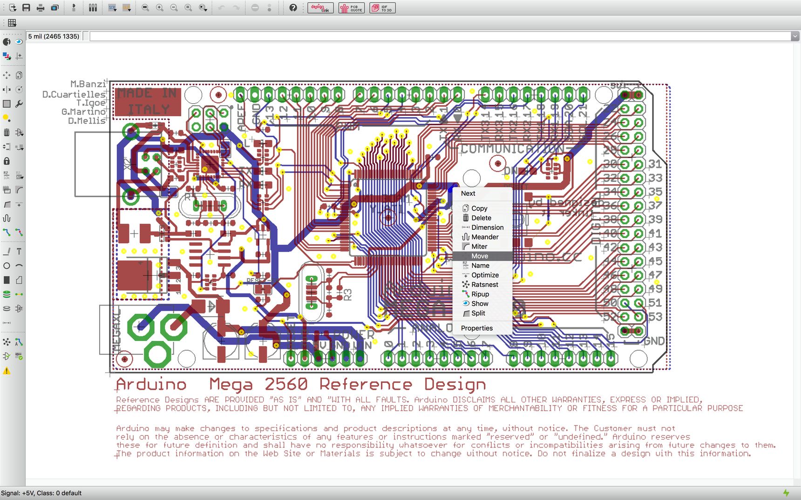Expand the command history dropdown arrow
Screen dimensions: 801x500
(x=795, y=36)
